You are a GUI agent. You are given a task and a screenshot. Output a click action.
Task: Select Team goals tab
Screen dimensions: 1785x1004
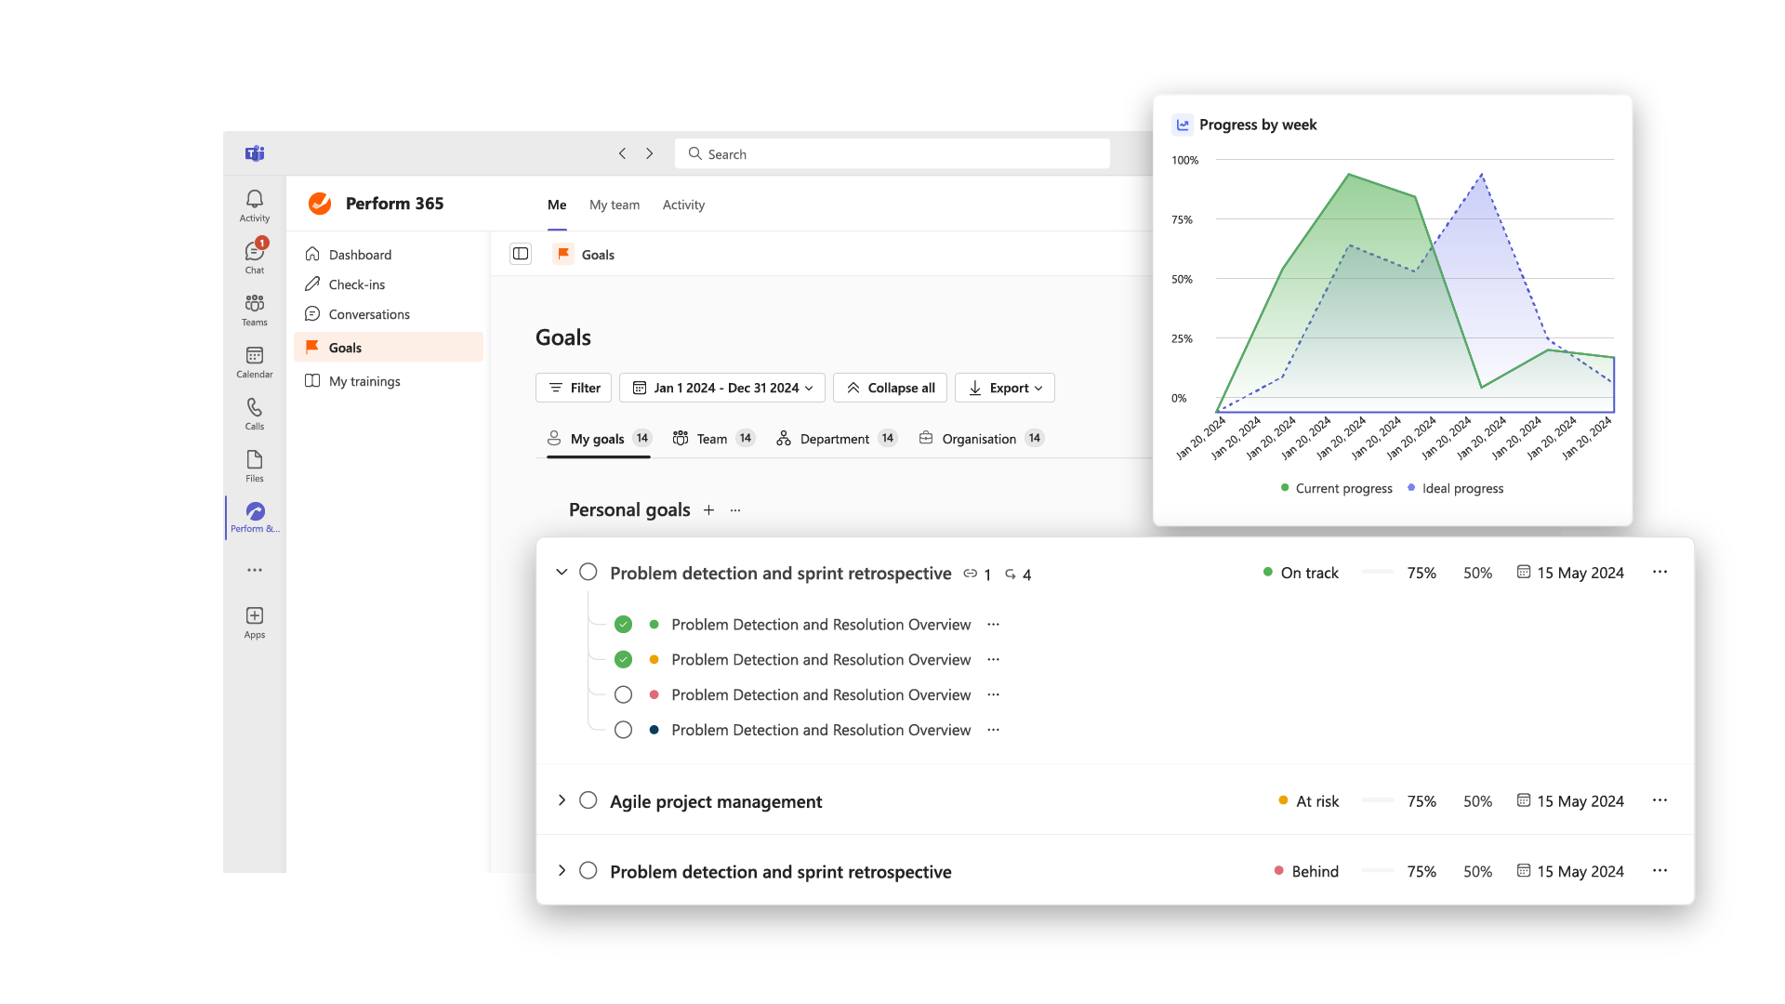tap(713, 439)
